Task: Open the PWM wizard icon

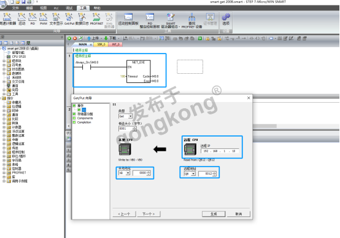Action: 44,19
